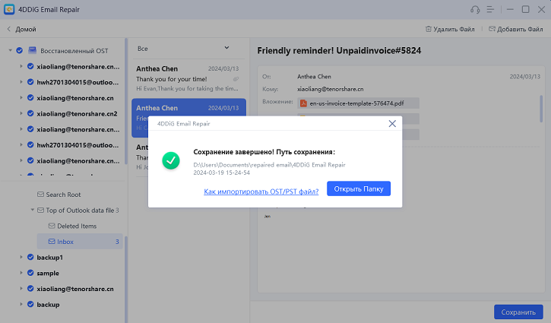Expand first hwh2701304015@outloo... node
Image resolution: width=551 pixels, height=323 pixels.
(x=21, y=82)
